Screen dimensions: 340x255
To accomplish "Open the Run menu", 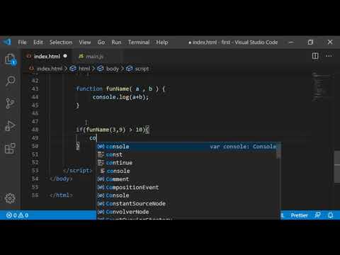I will [x=116, y=42].
